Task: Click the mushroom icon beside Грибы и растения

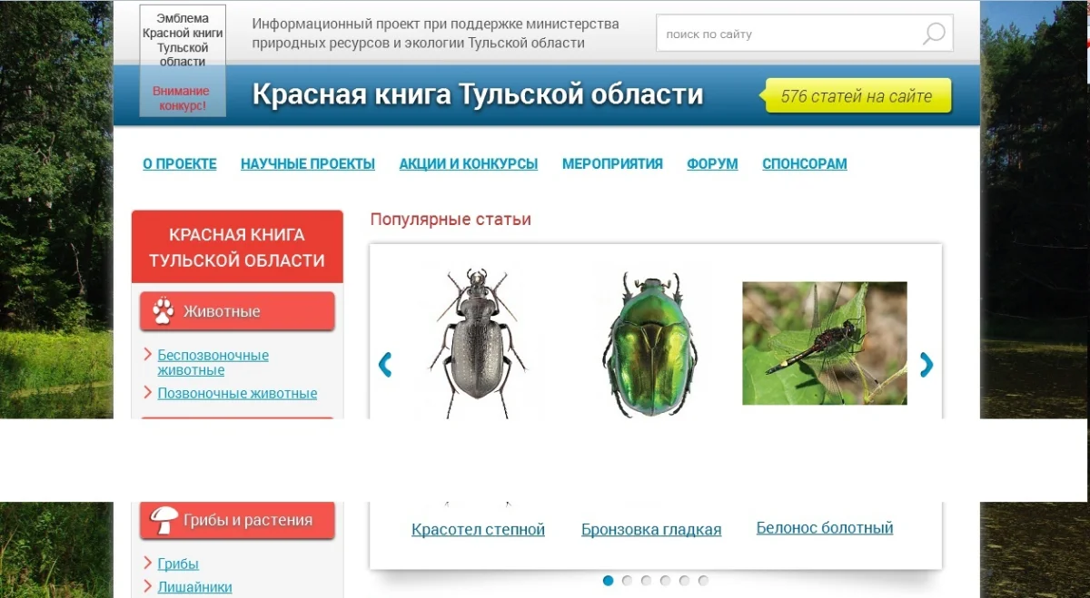Action: (163, 520)
